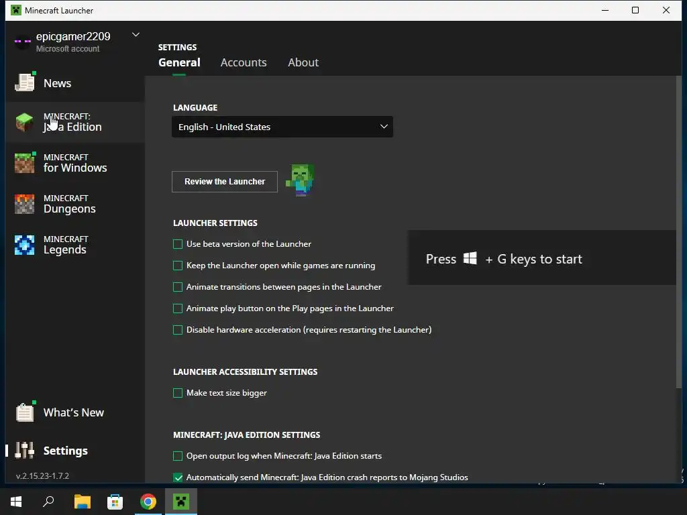Enable Make text size bigger
Image resolution: width=687 pixels, height=515 pixels.
point(178,393)
